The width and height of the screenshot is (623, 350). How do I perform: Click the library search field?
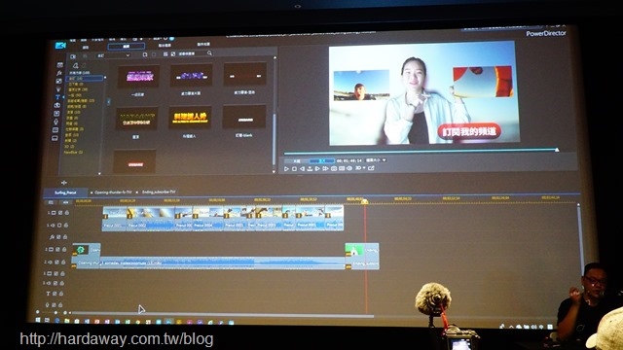[192, 53]
